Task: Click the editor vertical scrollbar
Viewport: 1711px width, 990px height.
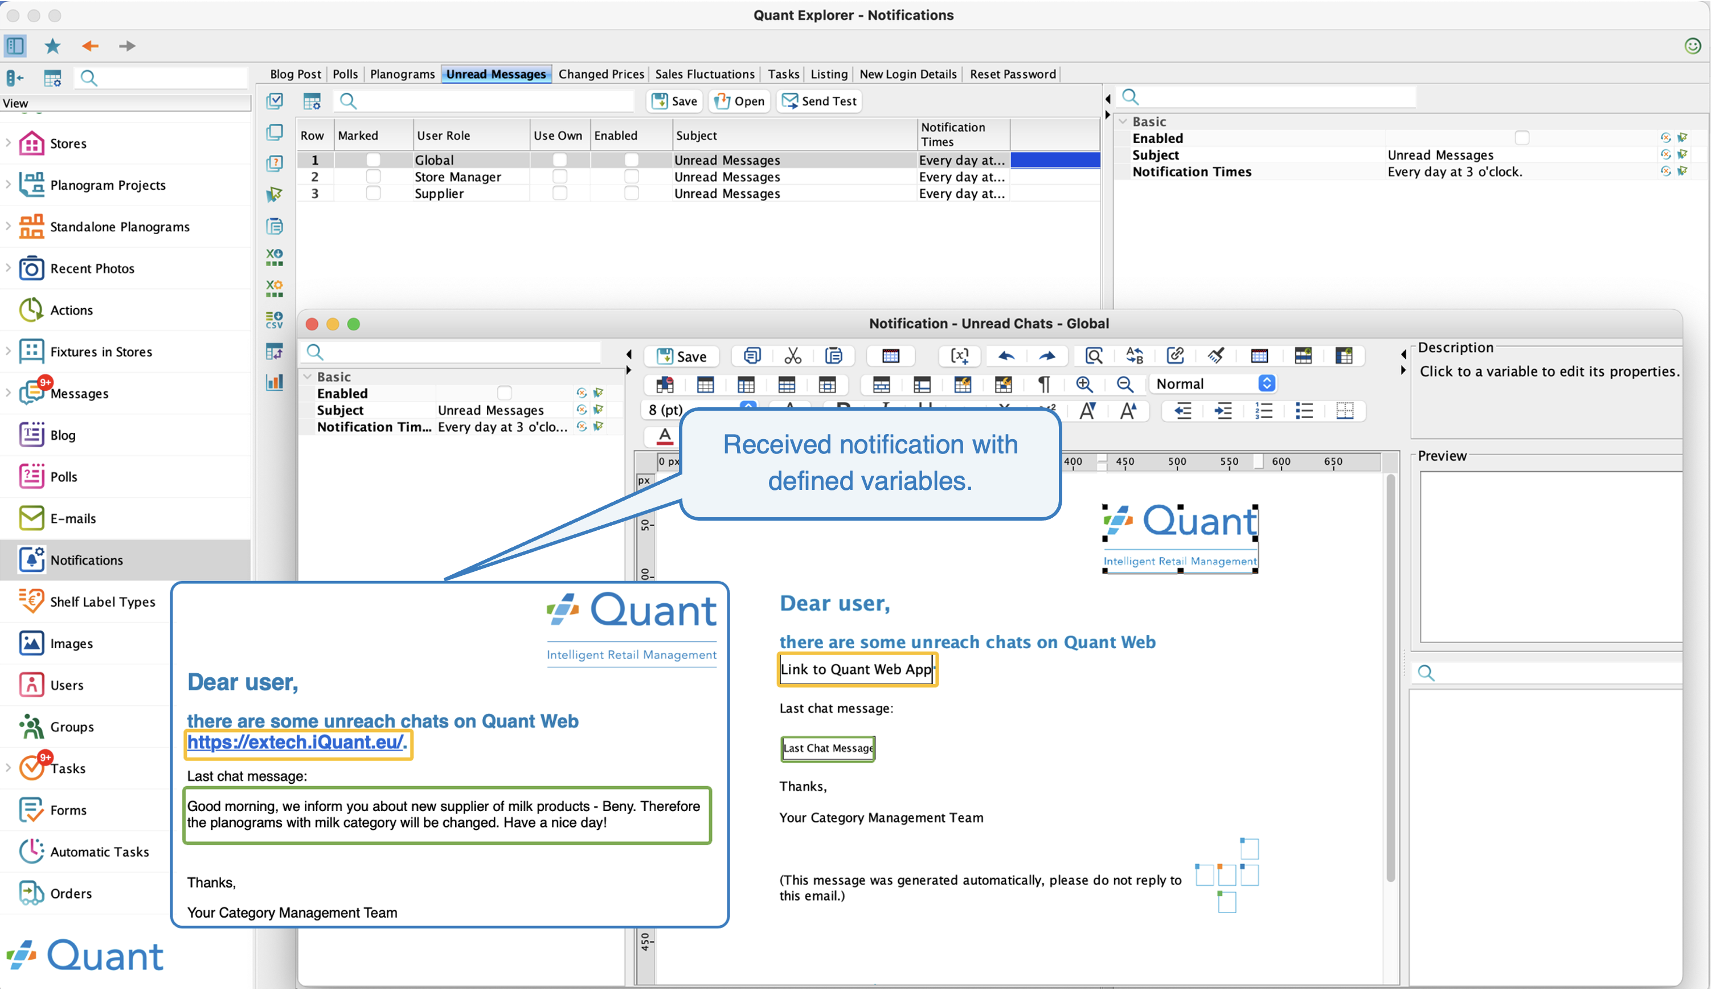Action: coord(1390,679)
